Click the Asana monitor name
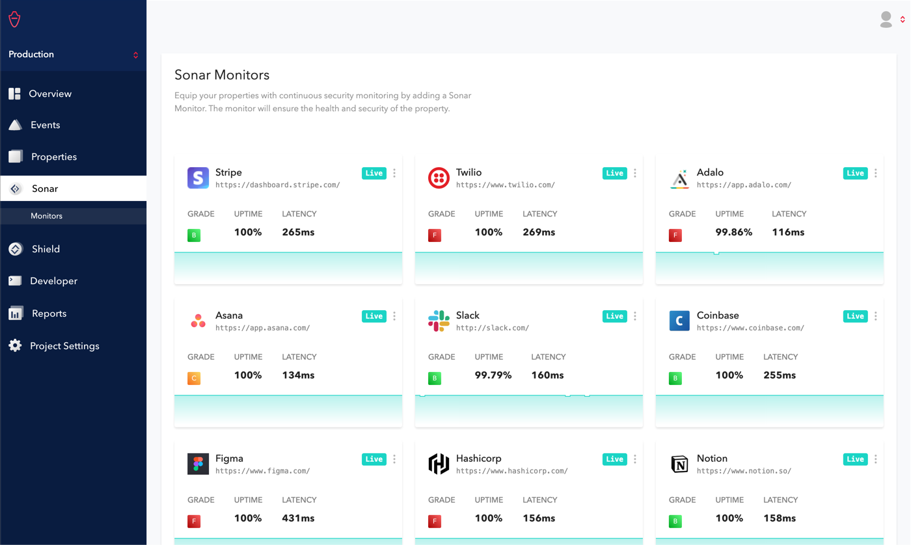This screenshot has width=911, height=545. 229,315
